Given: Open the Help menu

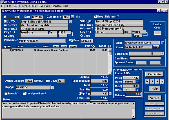Looking at the screenshot, I should pos(66,6).
